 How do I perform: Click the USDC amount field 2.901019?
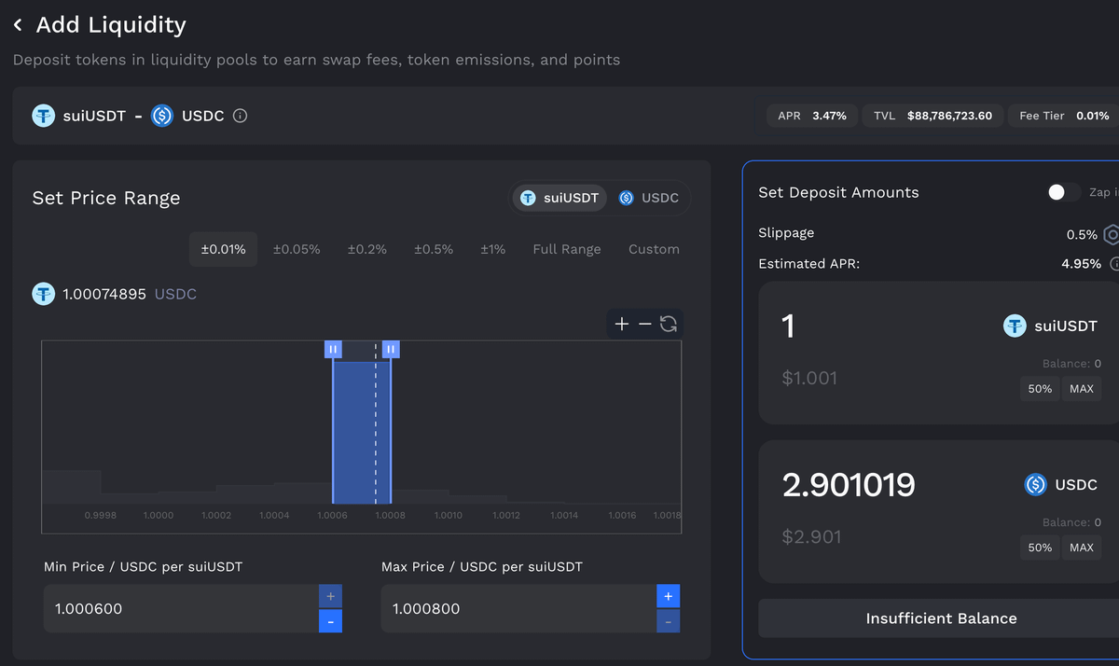coord(849,485)
